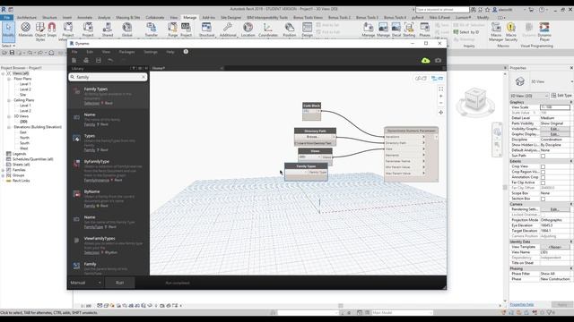574x322 pixels.
Task: Toggle Crop View checkbox
Action: coord(543,166)
